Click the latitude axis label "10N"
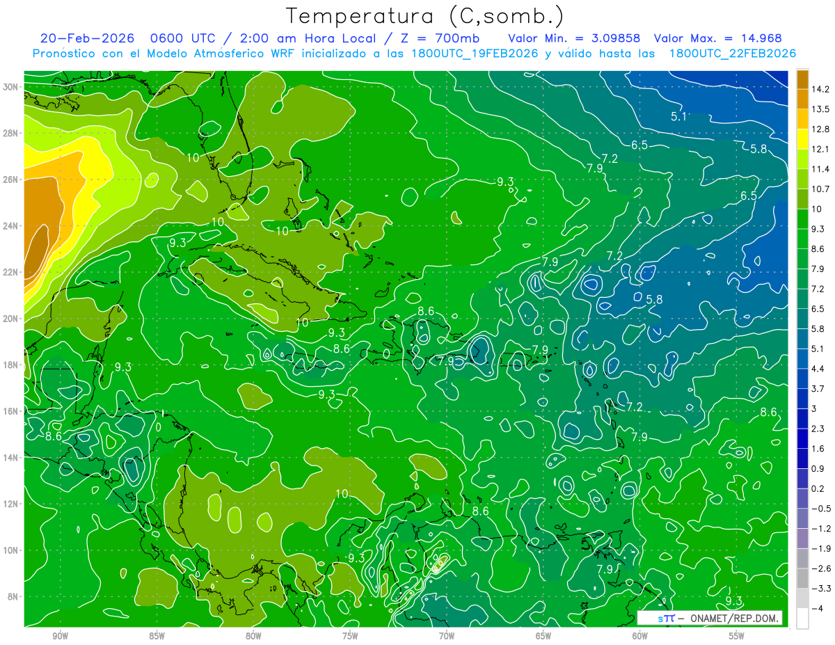Image resolution: width=835 pixels, height=645 pixels. (11, 550)
